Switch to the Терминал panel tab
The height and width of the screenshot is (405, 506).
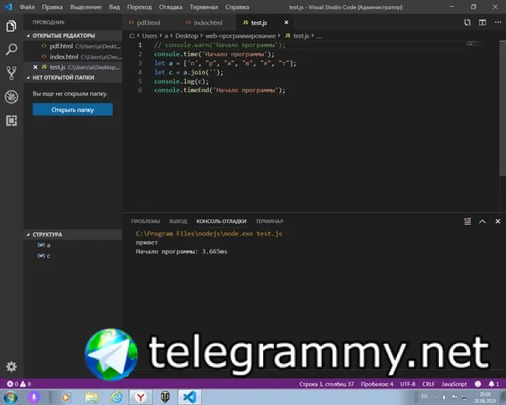(x=270, y=221)
